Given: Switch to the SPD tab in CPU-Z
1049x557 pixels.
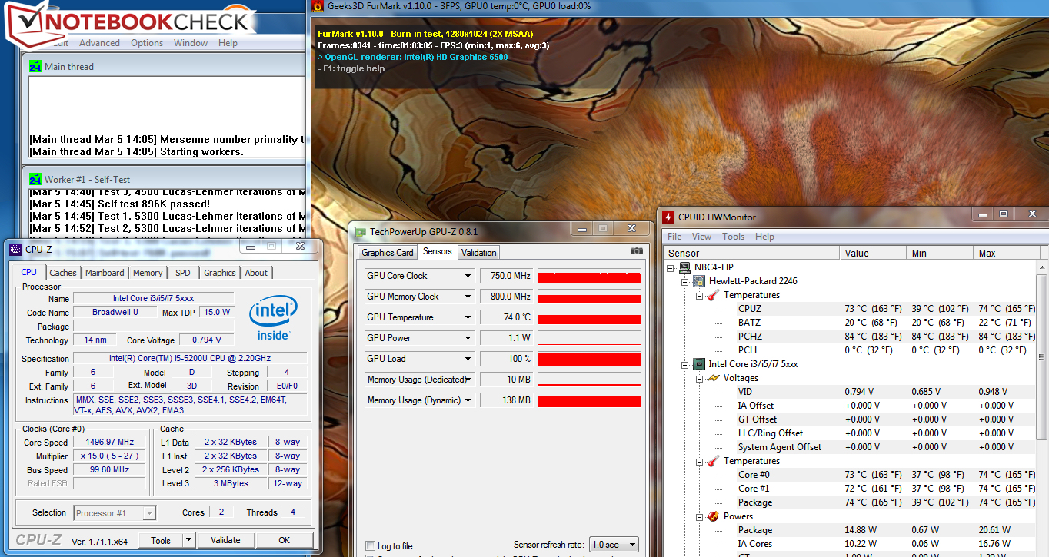Looking at the screenshot, I should tap(183, 273).
